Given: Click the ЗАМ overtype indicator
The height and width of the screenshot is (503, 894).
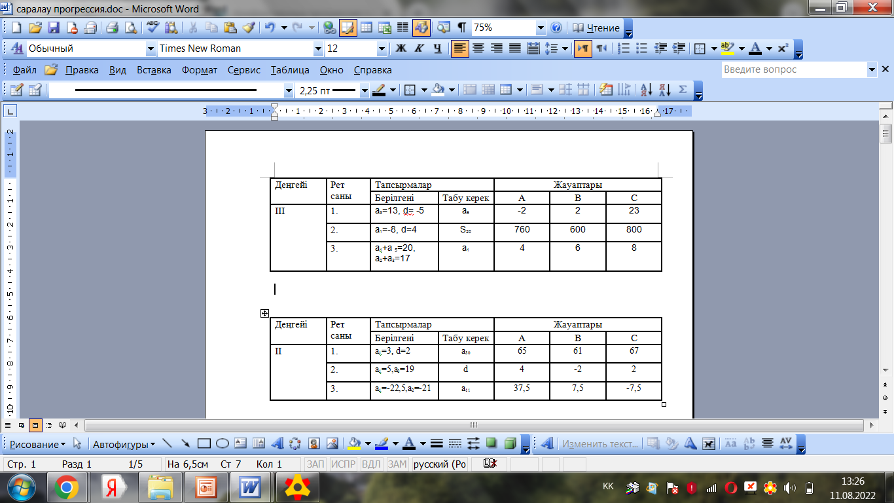Looking at the screenshot, I should (397, 464).
